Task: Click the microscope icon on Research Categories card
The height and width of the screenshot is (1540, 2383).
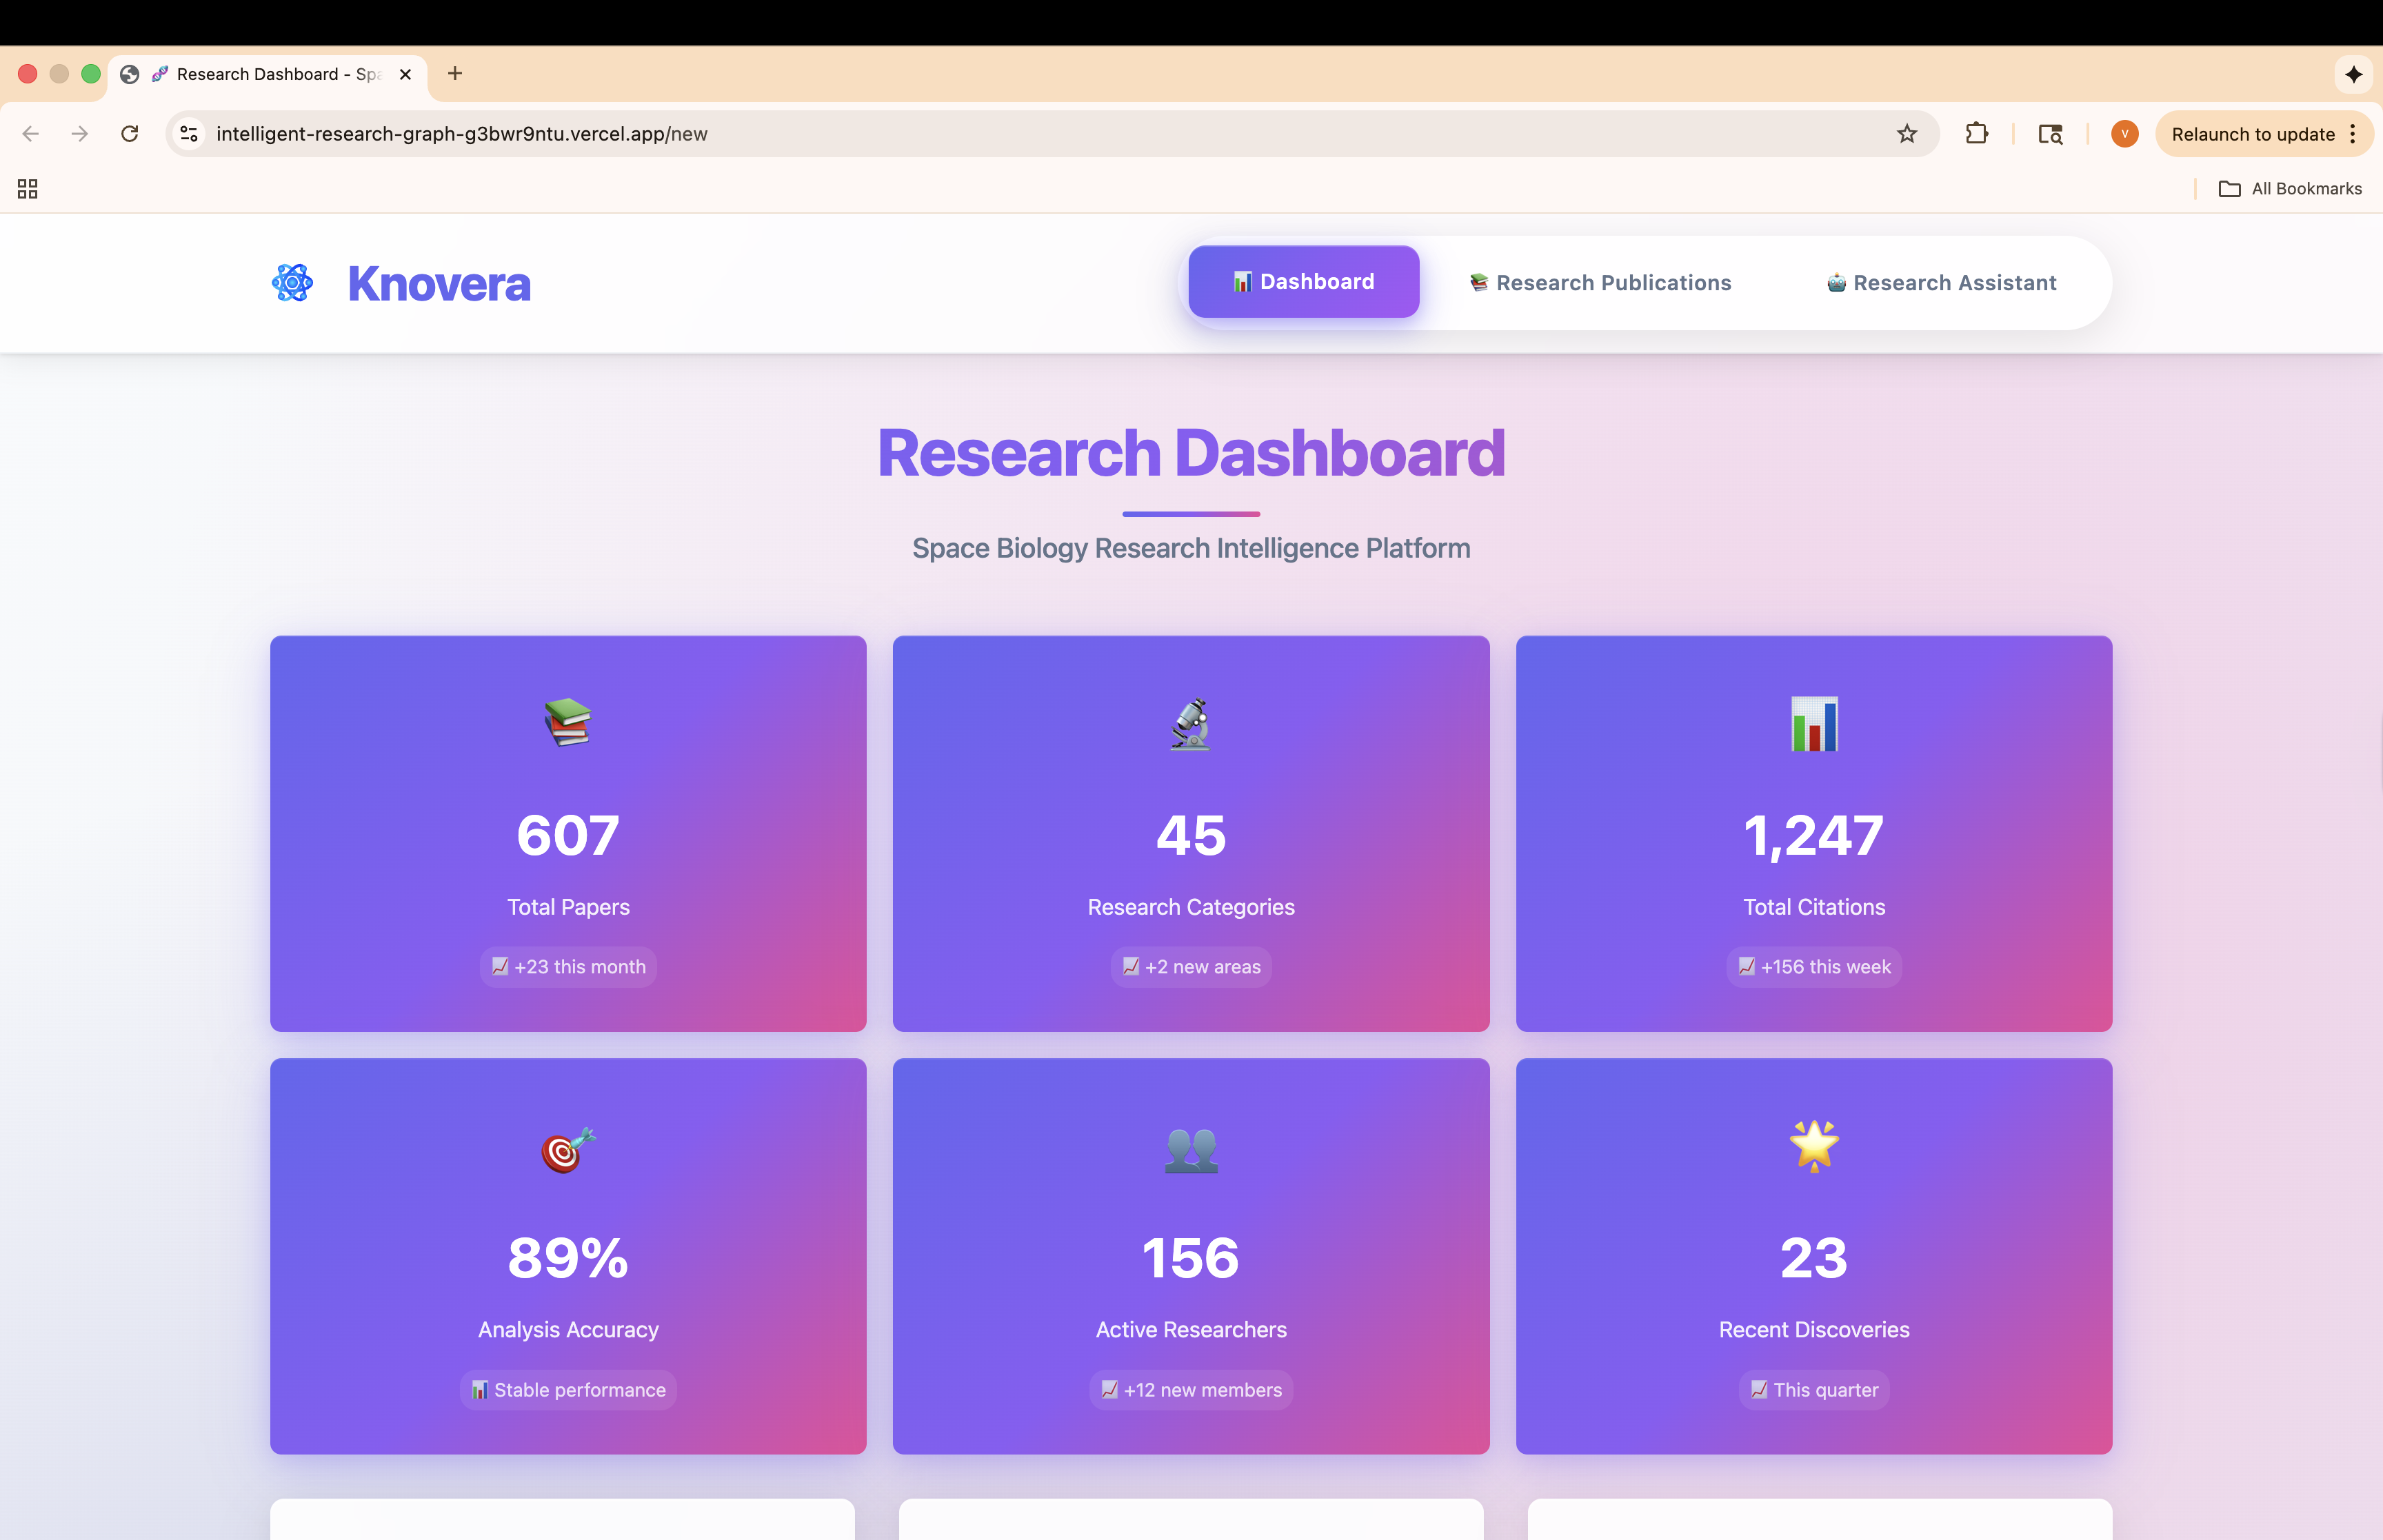Action: point(1190,724)
